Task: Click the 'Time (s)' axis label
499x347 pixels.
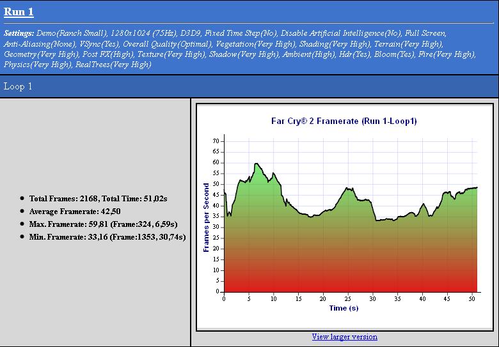Action: [x=344, y=308]
